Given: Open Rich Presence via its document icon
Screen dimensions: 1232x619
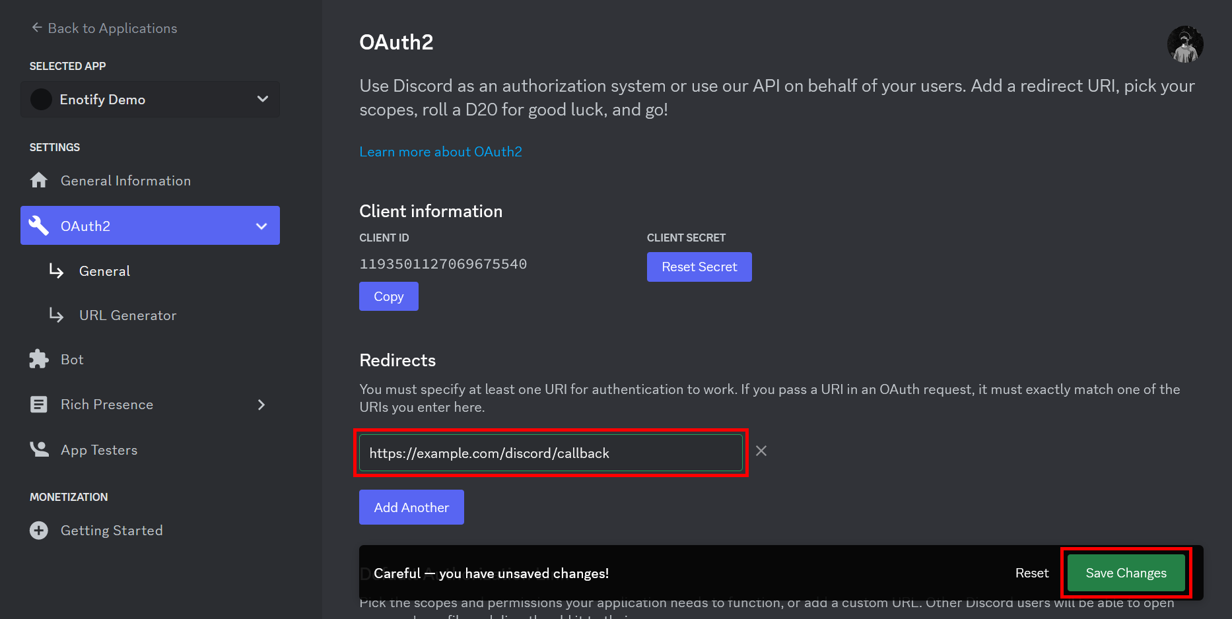Looking at the screenshot, I should (39, 404).
